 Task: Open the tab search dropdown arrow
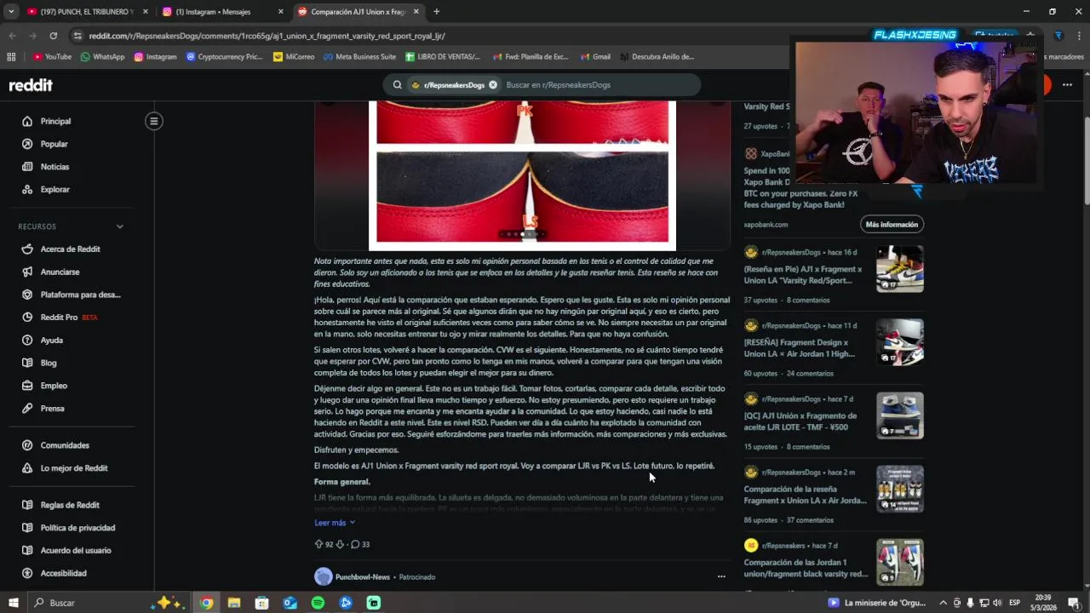pos(10,12)
